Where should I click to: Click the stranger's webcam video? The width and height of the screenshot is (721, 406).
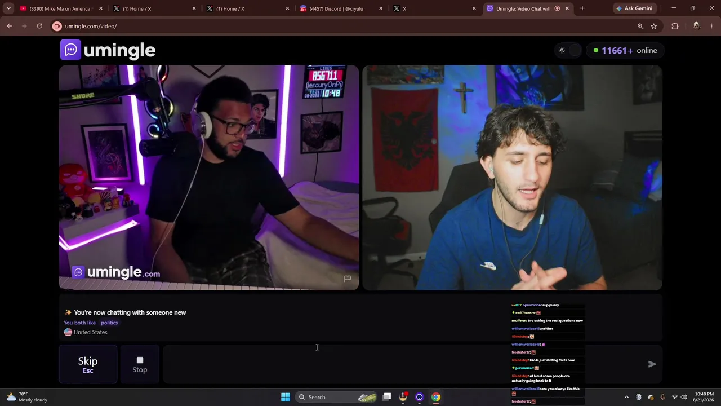(209, 178)
